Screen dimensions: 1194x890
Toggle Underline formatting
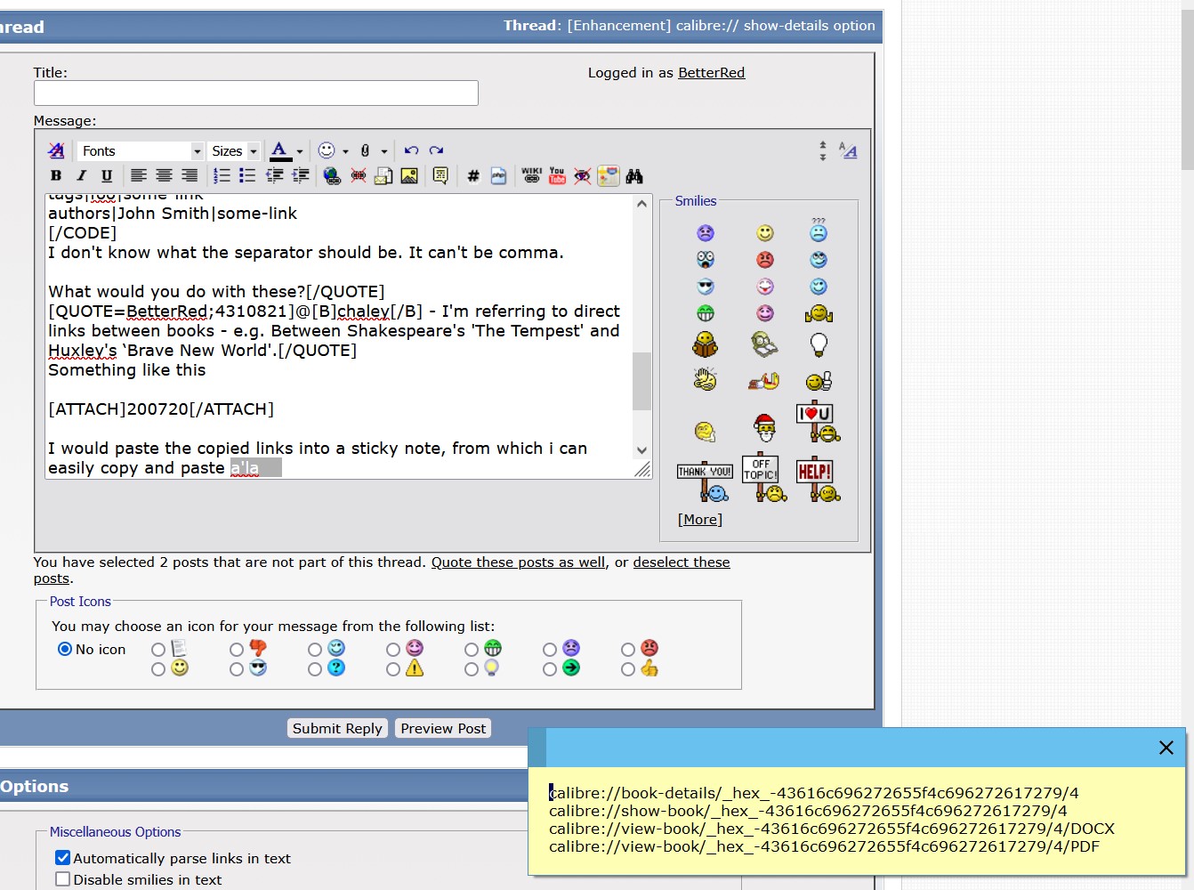(x=107, y=176)
